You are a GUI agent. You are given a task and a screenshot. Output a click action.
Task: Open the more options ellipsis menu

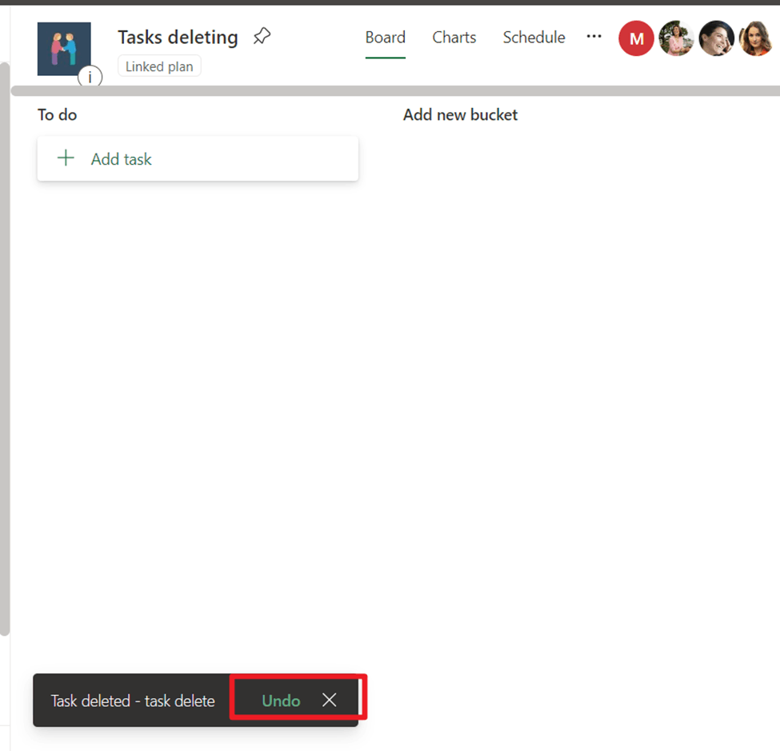[594, 37]
